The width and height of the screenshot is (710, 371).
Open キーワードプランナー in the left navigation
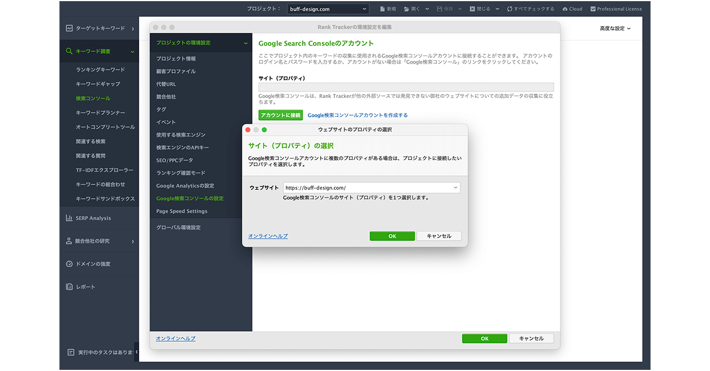coord(100,113)
